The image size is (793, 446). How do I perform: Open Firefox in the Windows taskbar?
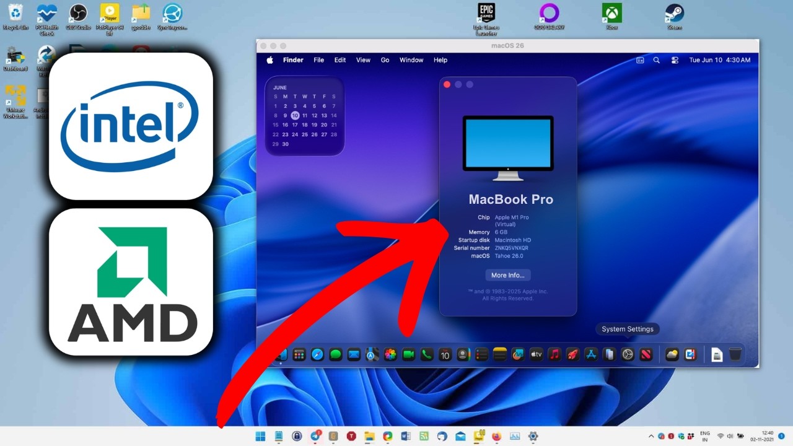point(496,436)
